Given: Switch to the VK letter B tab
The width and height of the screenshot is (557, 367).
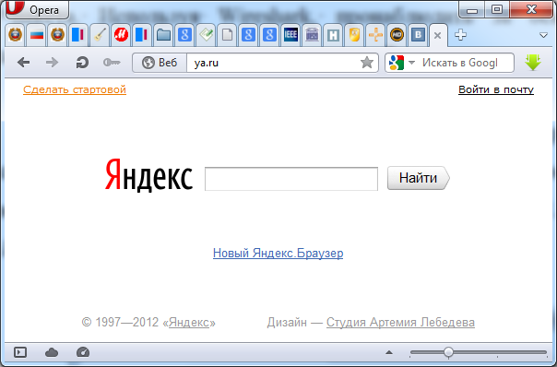Looking at the screenshot, I should point(418,35).
